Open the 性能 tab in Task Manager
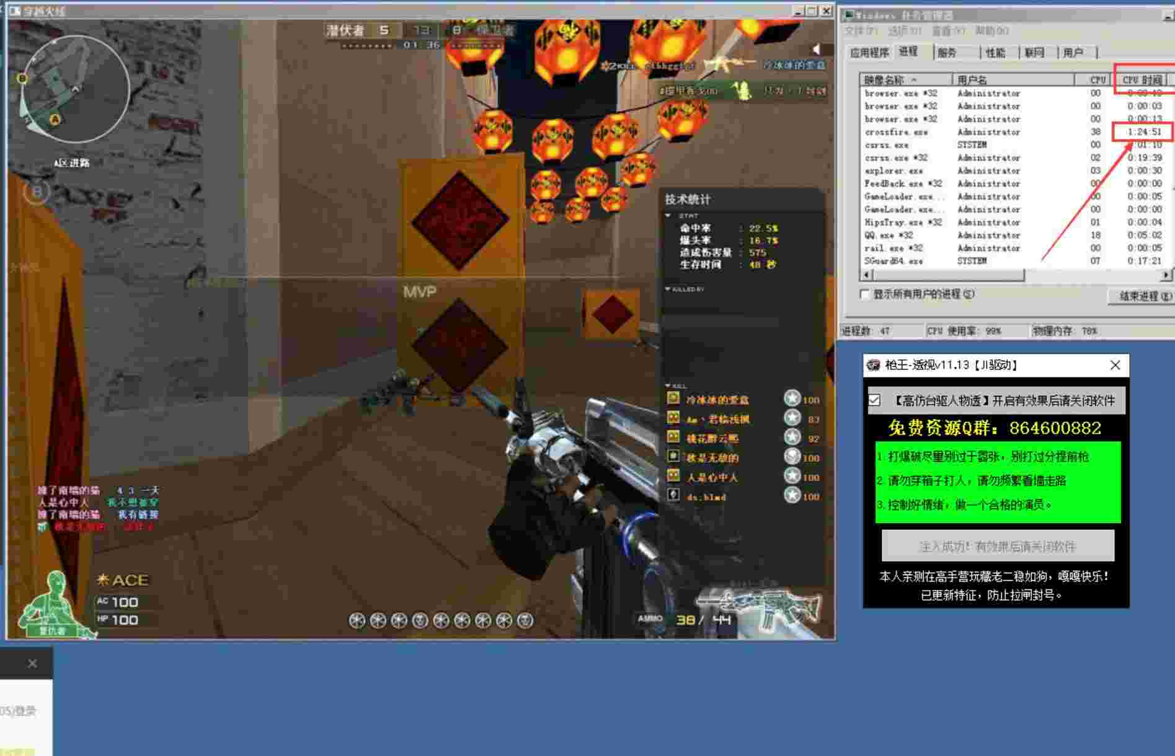This screenshot has width=1175, height=756. coord(995,53)
